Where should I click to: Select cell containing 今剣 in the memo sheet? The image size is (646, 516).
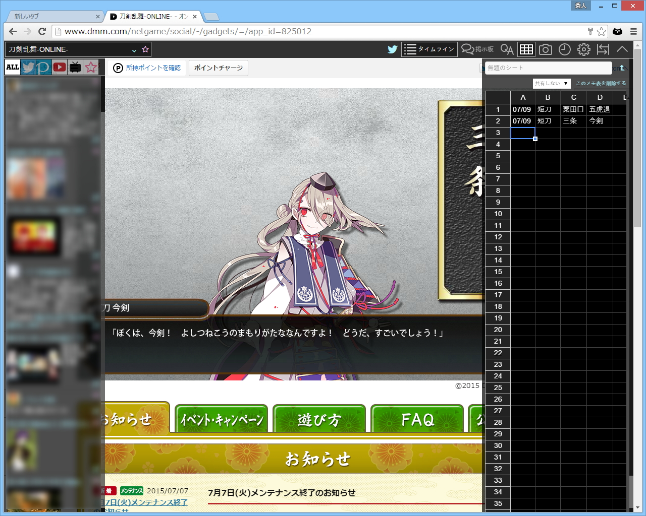[x=600, y=121]
